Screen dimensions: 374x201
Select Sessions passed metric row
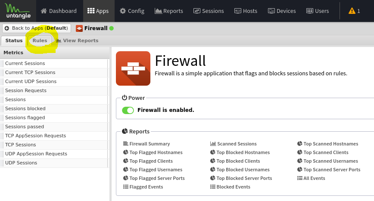click(x=54, y=127)
